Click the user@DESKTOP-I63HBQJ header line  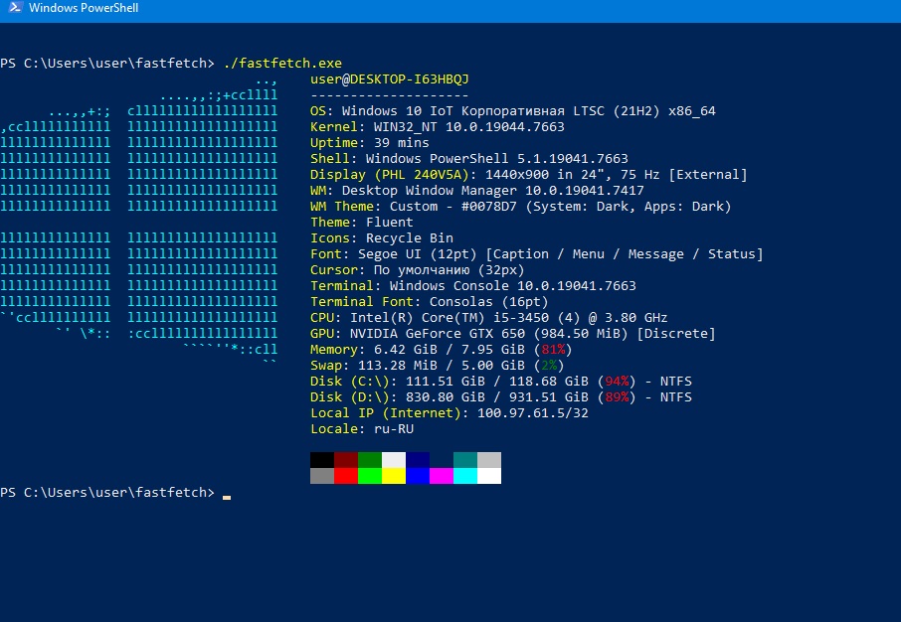pyautogui.click(x=390, y=79)
